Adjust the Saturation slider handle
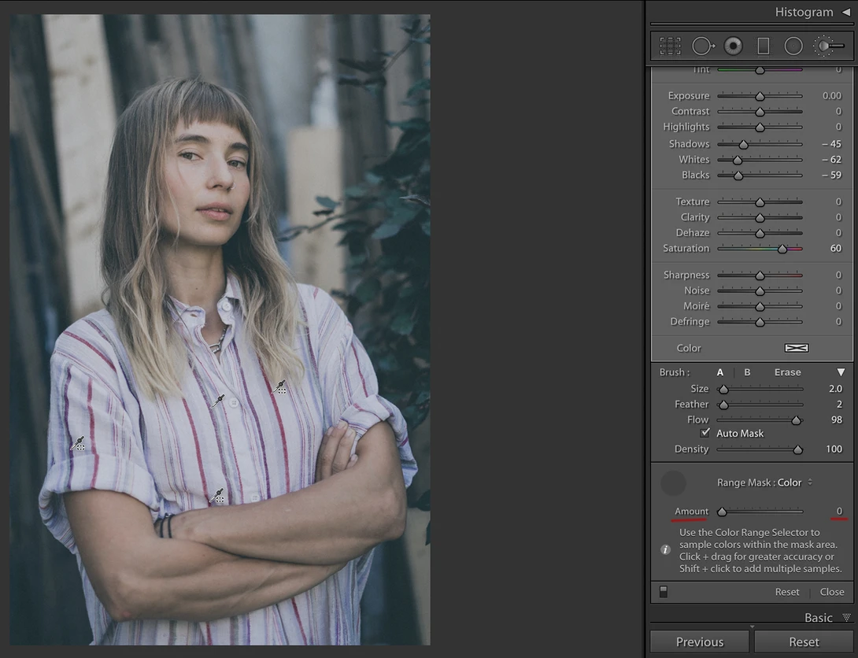The image size is (858, 658). coord(782,249)
